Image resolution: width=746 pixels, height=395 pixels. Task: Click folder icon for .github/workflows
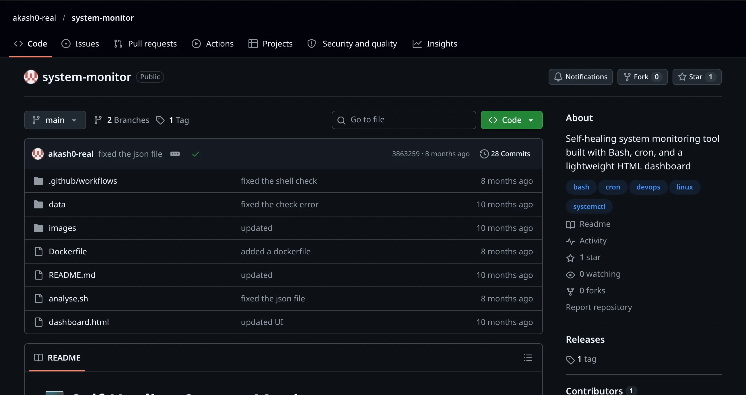38,181
